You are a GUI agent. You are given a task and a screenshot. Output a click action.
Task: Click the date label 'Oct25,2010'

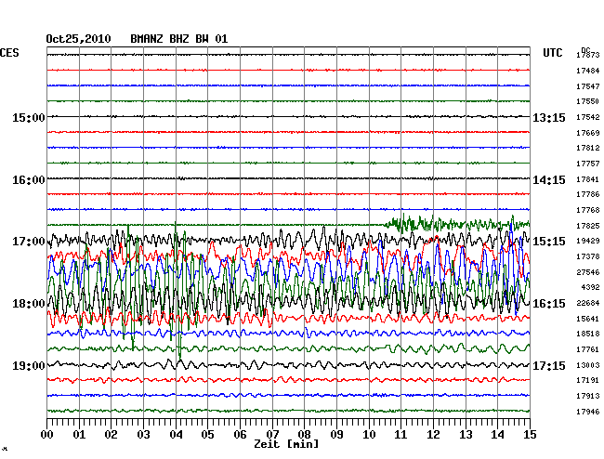79,39
